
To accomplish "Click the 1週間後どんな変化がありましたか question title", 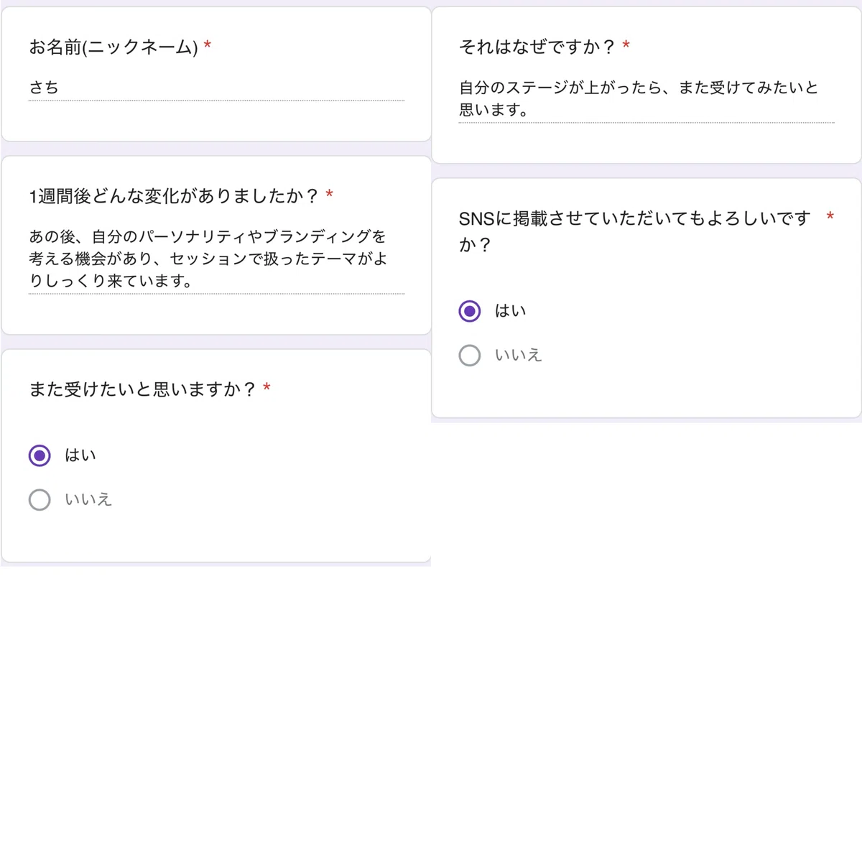I will pos(173,196).
